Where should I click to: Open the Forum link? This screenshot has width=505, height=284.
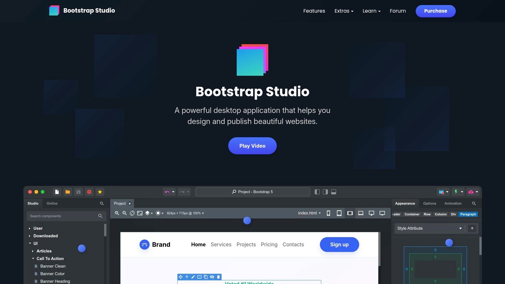398,11
